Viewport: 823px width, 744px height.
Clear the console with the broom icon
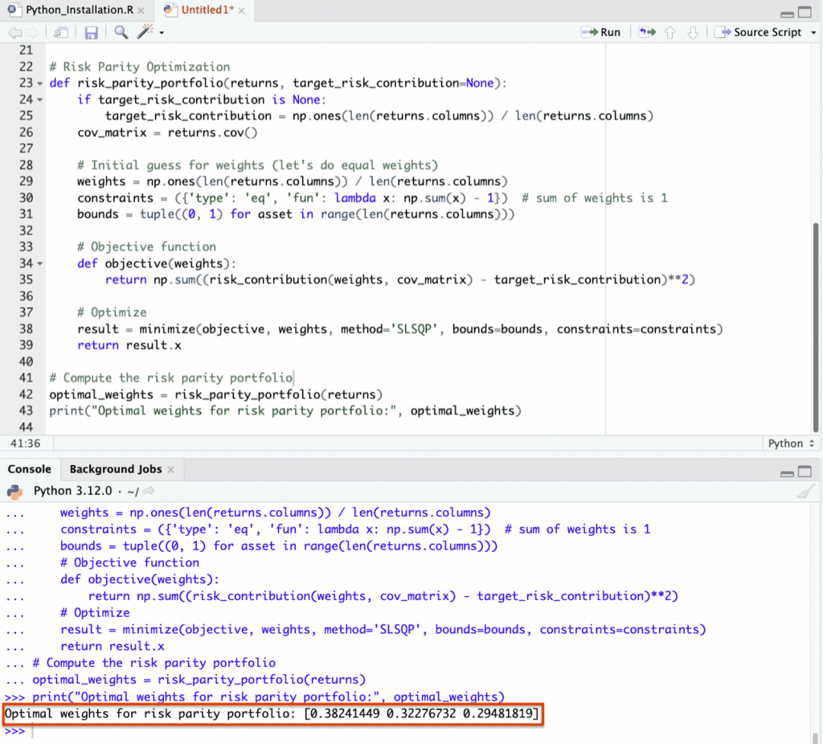coord(807,492)
